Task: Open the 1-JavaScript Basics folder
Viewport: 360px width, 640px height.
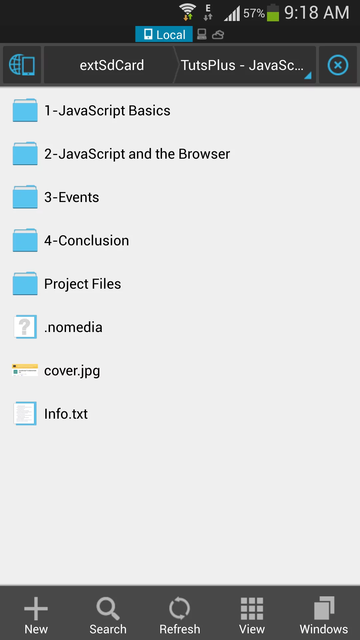Action: pyautogui.click(x=107, y=111)
